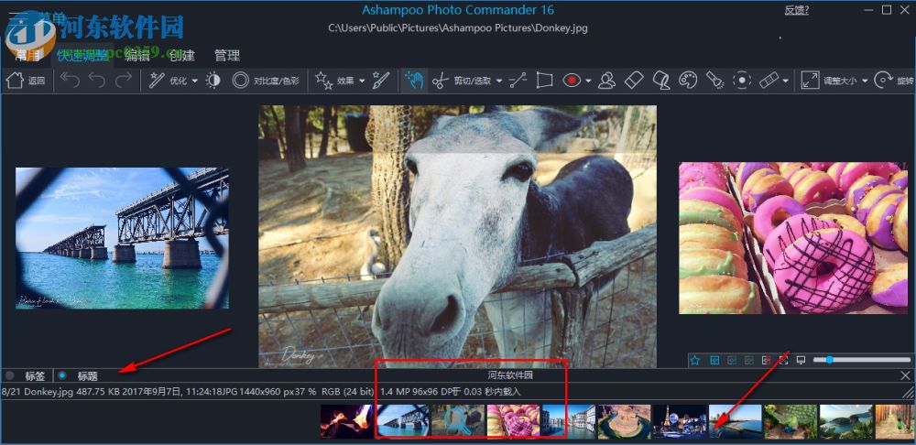This screenshot has height=445, width=916.
Task: Adjust the zoom slider below preview
Action: [x=862, y=361]
